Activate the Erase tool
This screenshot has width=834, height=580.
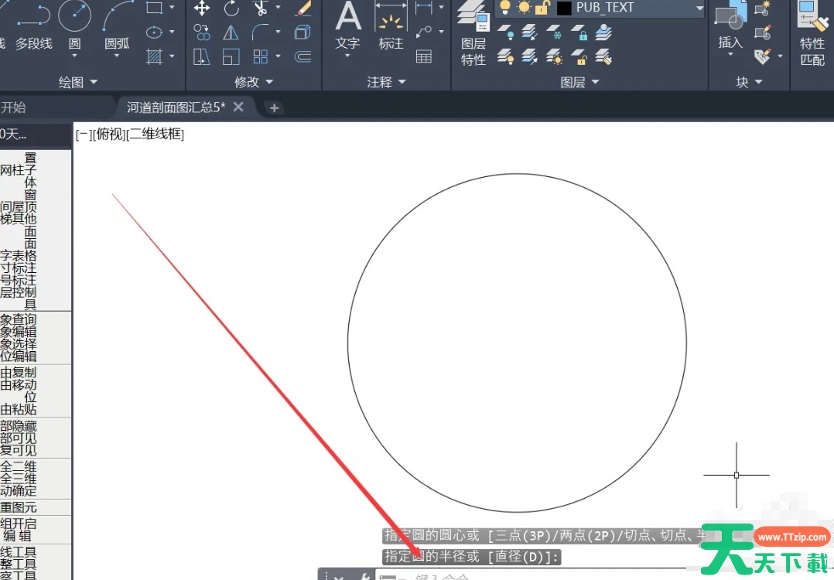pos(303,8)
